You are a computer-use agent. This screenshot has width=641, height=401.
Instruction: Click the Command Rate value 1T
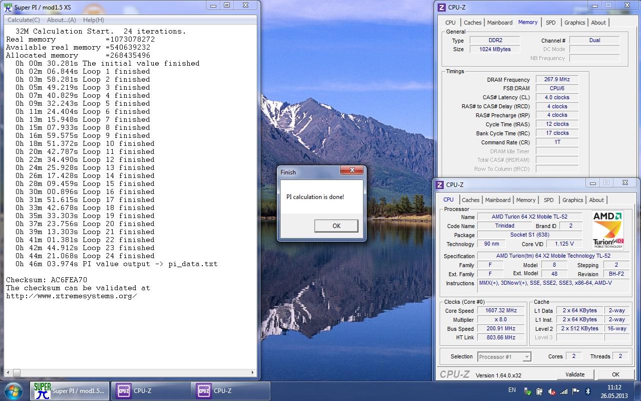click(x=557, y=142)
